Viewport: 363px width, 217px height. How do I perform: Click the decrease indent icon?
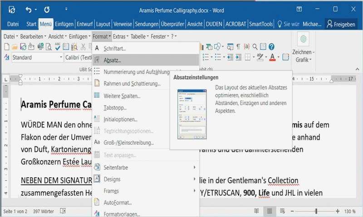click(230, 57)
